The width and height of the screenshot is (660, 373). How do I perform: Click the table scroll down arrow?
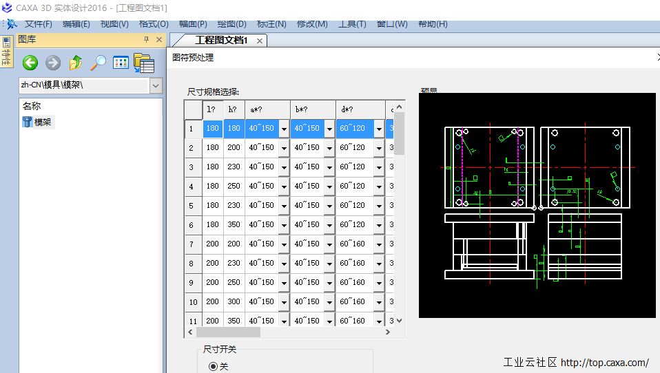point(399,321)
